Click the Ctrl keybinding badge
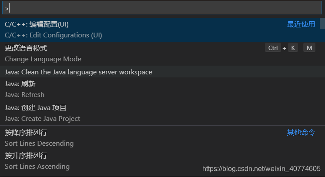 click(273, 48)
